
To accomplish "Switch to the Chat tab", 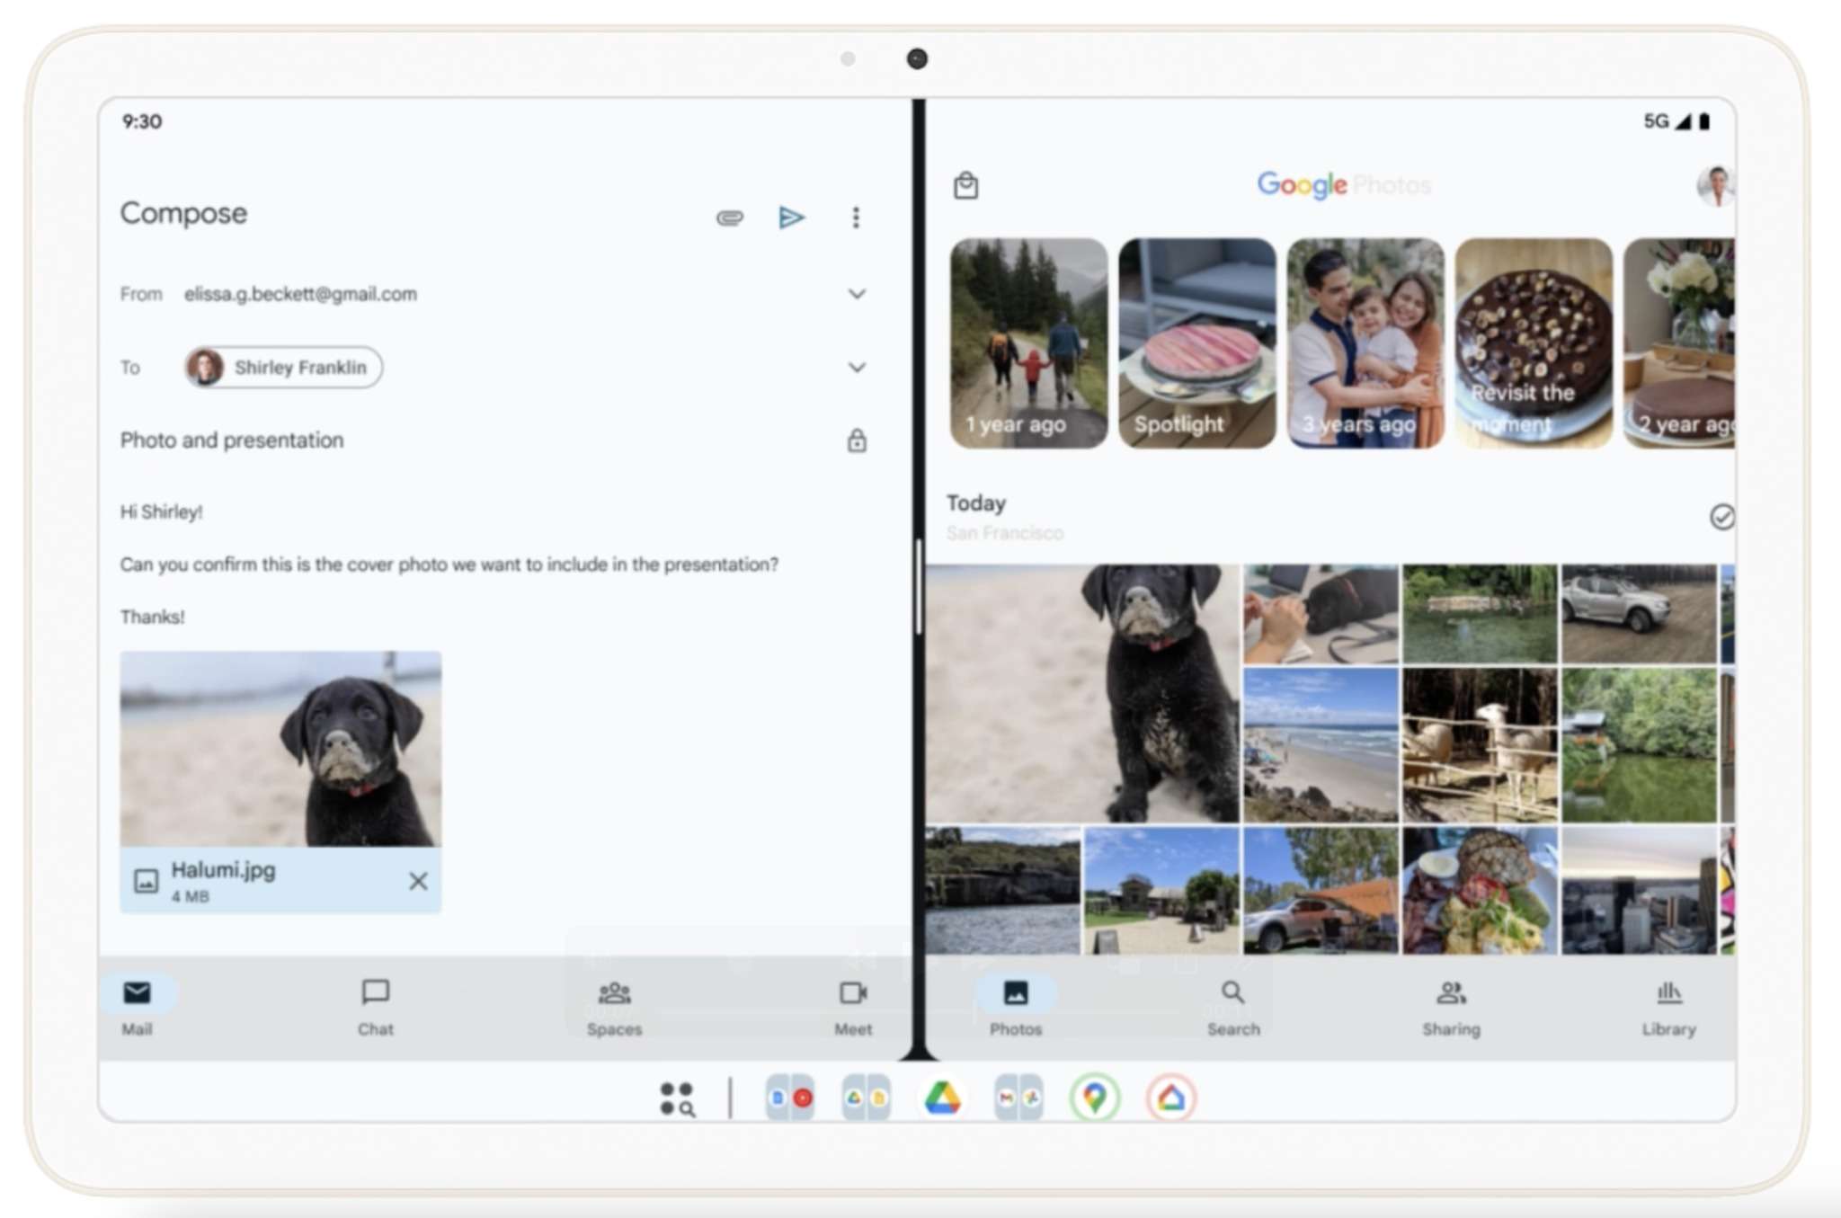I will click(375, 1007).
